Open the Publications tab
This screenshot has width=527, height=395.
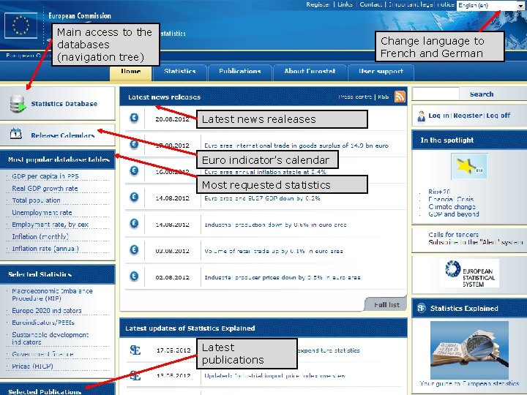click(240, 72)
